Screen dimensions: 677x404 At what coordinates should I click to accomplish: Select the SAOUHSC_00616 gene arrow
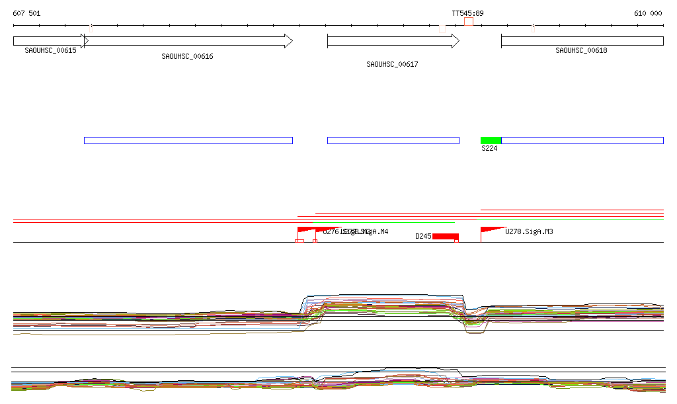[188, 41]
